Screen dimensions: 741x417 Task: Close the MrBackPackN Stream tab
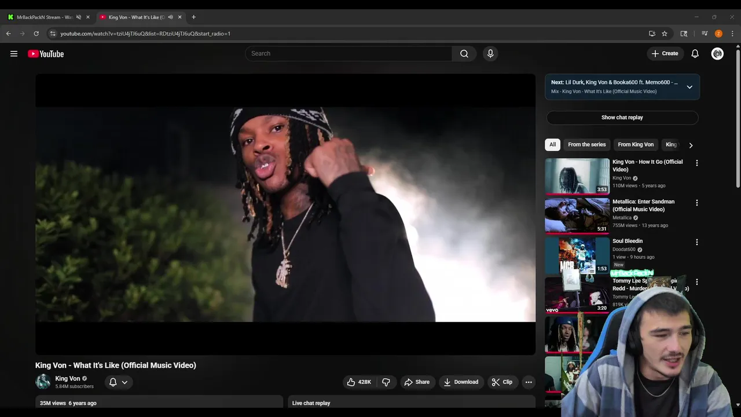pyautogui.click(x=88, y=17)
